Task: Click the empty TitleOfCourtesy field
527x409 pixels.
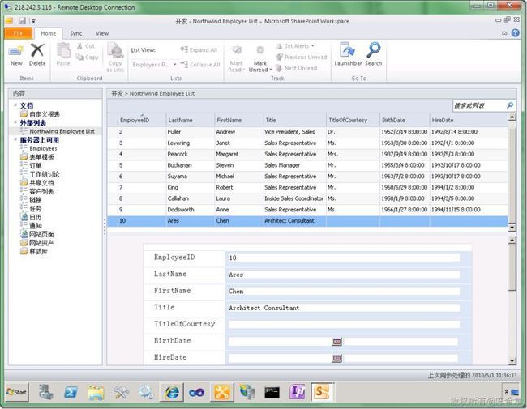Action: click(x=344, y=325)
